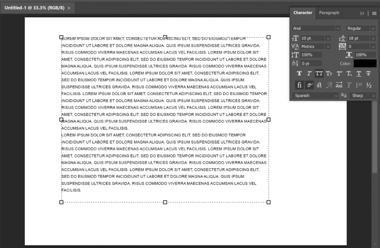Enable Small Caps style
The height and width of the screenshot is (248, 380).
tap(329, 73)
